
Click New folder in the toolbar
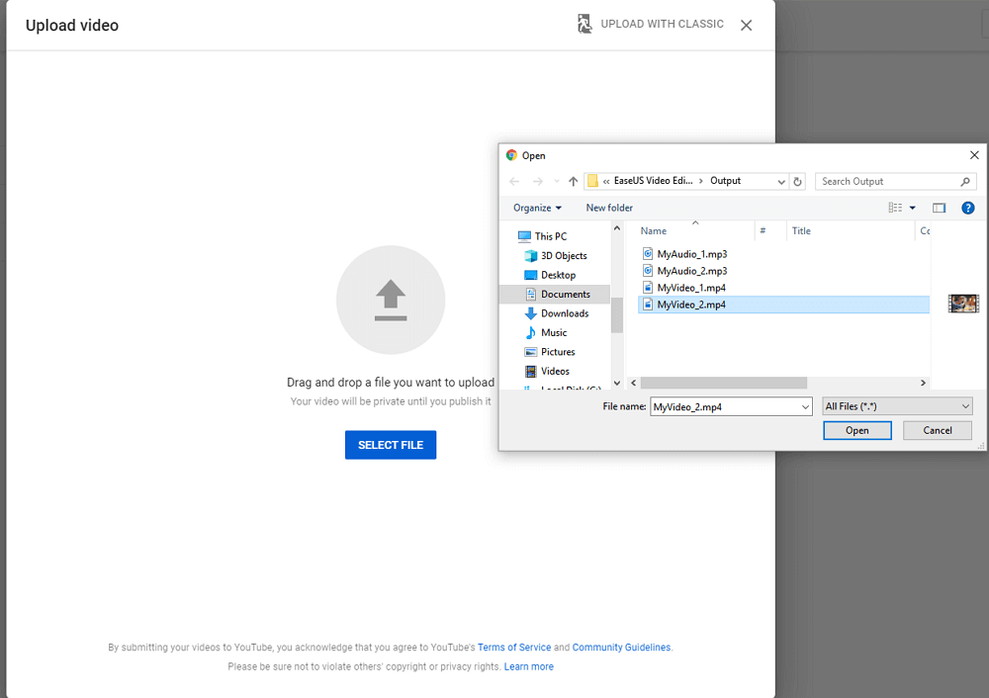click(609, 208)
